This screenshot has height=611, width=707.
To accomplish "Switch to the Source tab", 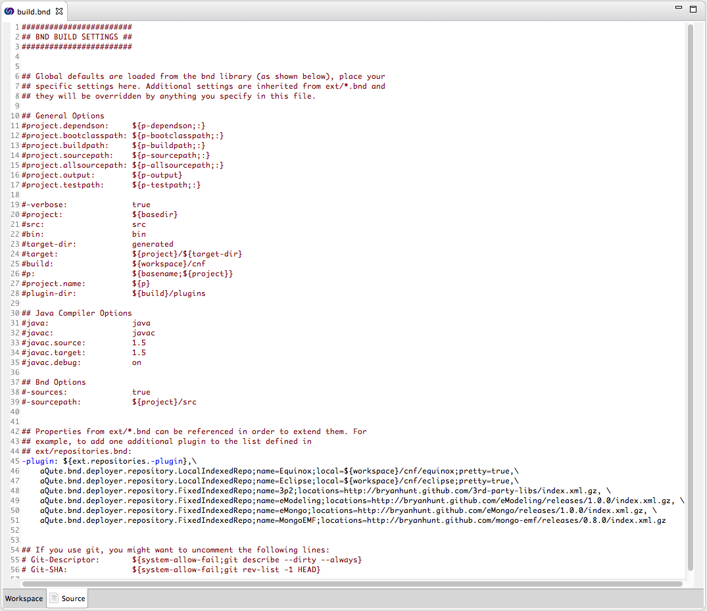I will click(68, 599).
